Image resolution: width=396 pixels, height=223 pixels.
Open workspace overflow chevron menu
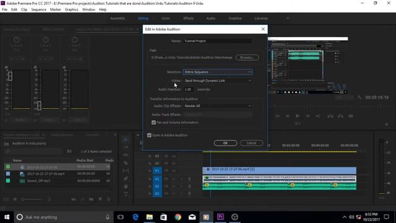click(x=288, y=18)
